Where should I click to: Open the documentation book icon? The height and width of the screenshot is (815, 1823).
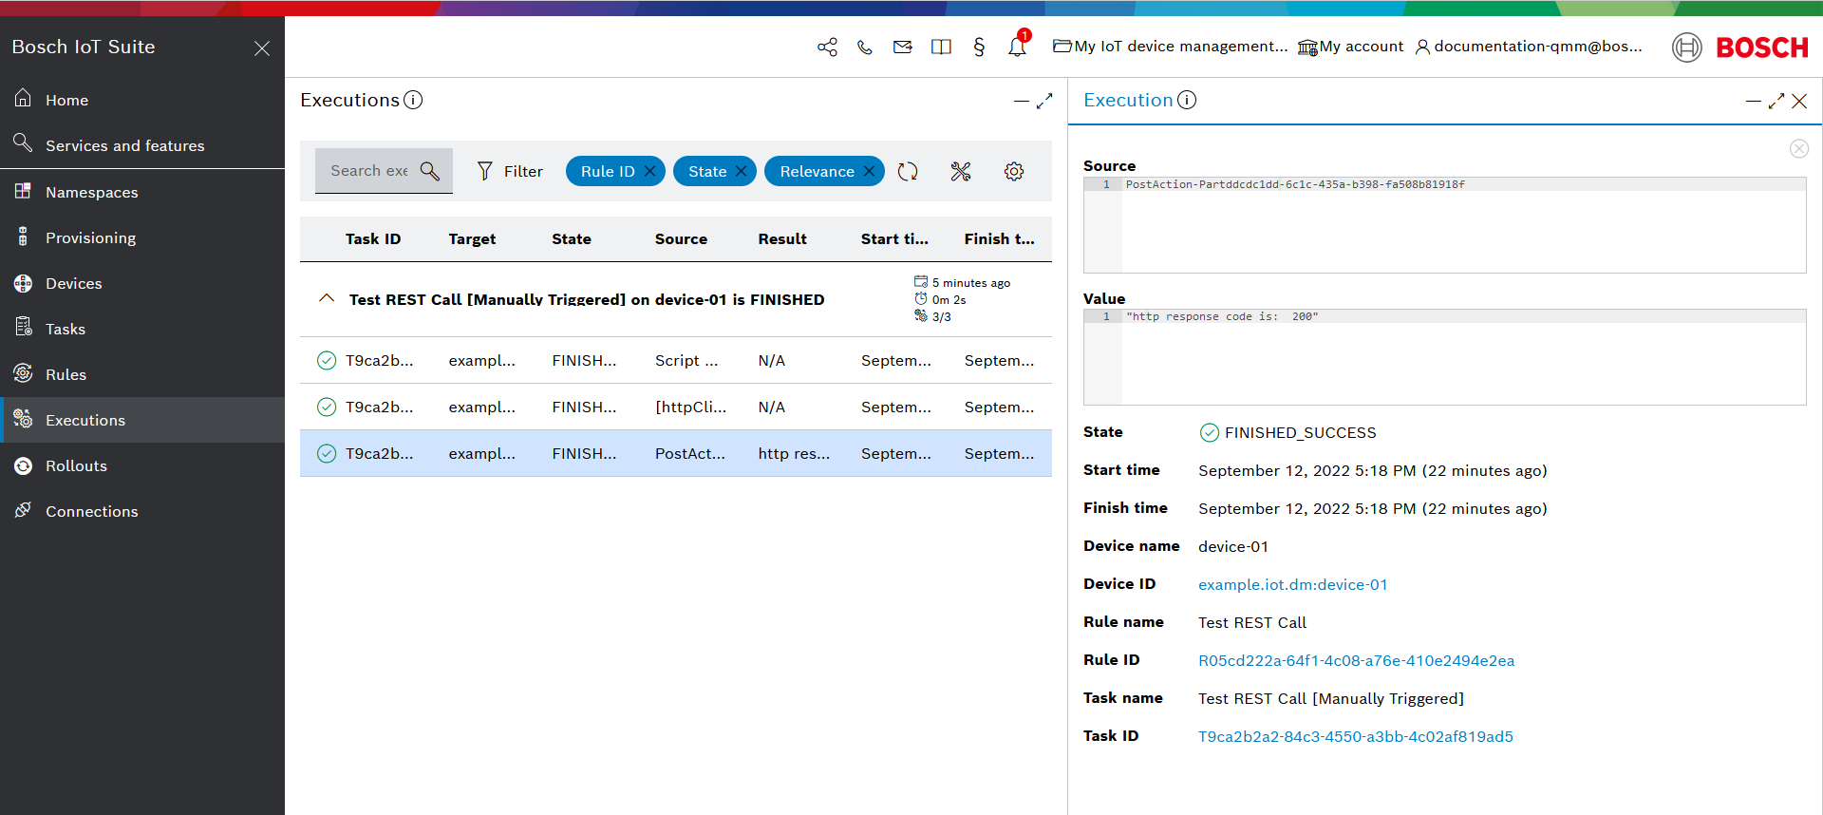pos(941,47)
